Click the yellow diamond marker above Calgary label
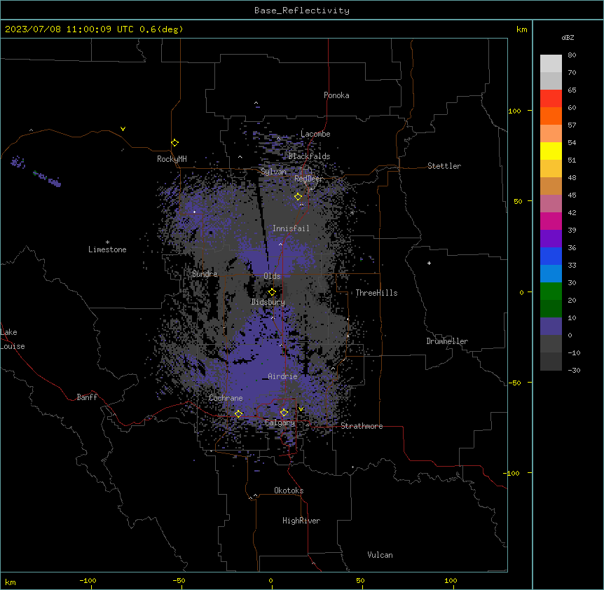Screen dimensions: 604x590 [x=284, y=413]
